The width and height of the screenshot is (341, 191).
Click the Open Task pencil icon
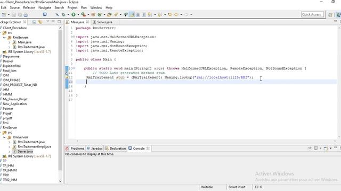(x=116, y=14)
